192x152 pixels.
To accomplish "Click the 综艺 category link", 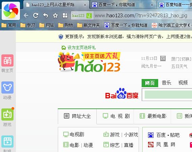I will 115,145.
